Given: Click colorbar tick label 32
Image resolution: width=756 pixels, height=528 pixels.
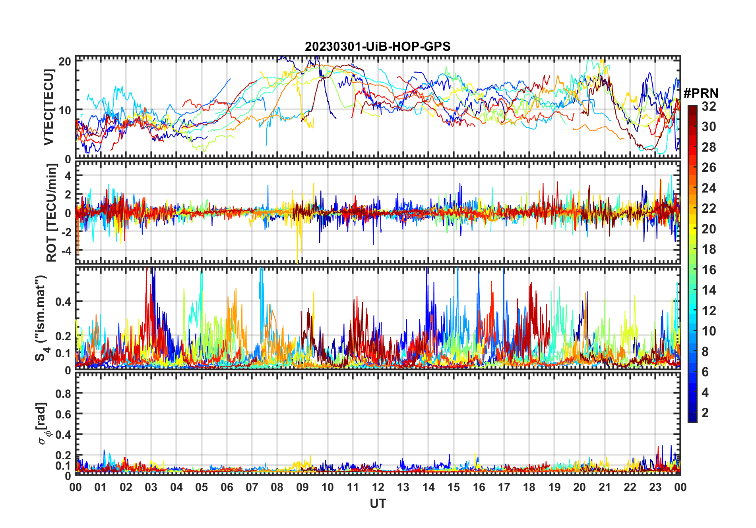Looking at the screenshot, I should pyautogui.click(x=709, y=106).
